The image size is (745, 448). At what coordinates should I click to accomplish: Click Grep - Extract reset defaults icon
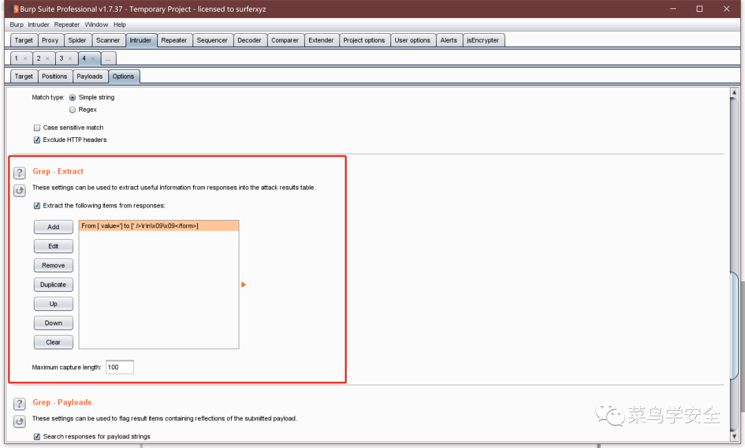point(19,191)
